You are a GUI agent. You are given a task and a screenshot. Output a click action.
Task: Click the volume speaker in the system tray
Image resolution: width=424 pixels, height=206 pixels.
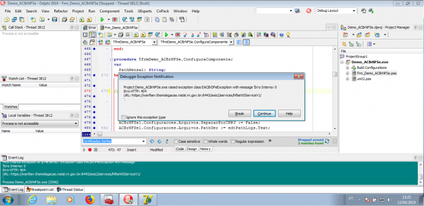(390, 200)
